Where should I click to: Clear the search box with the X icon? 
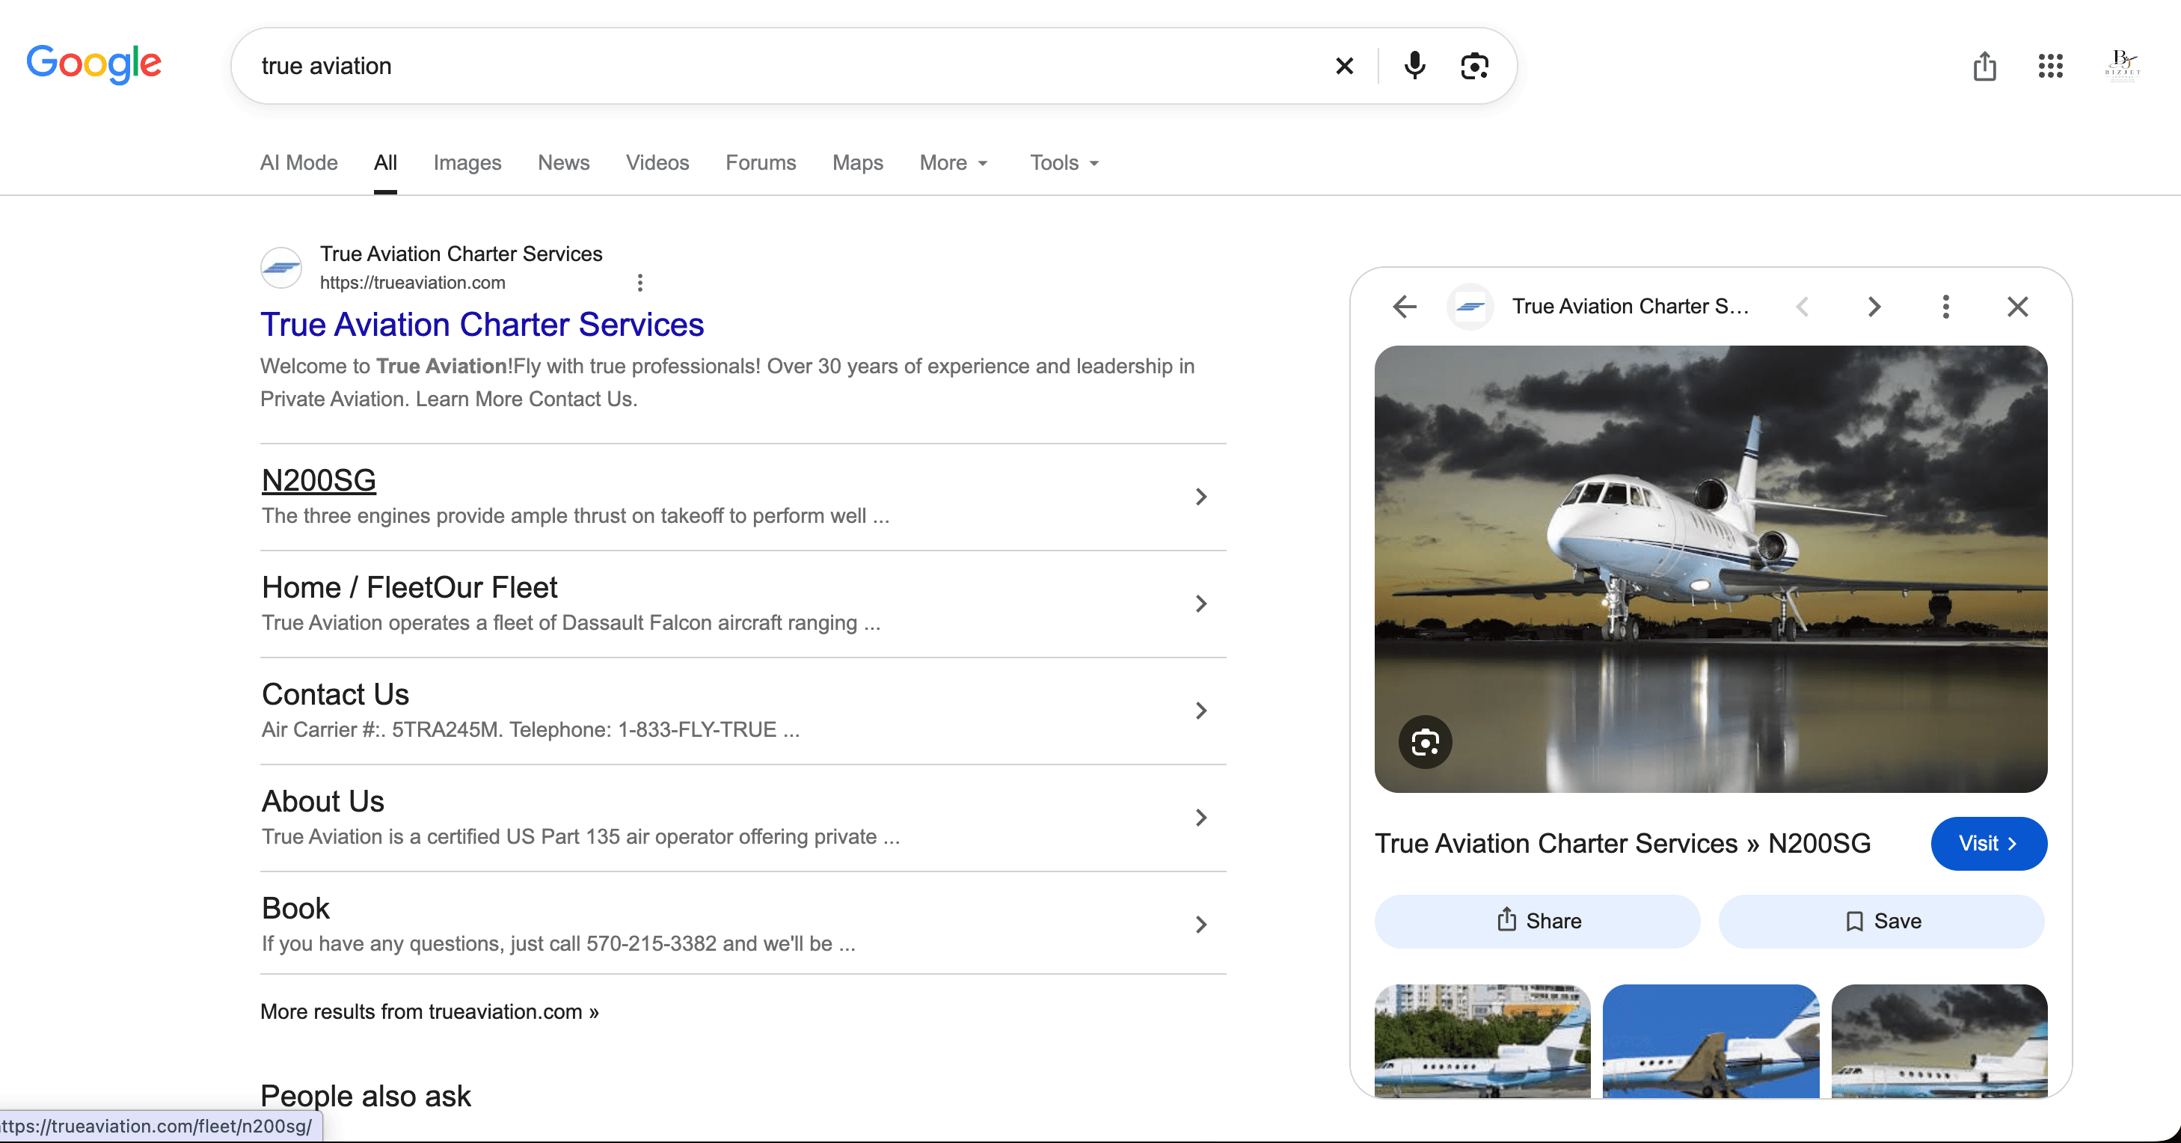pyautogui.click(x=1343, y=66)
